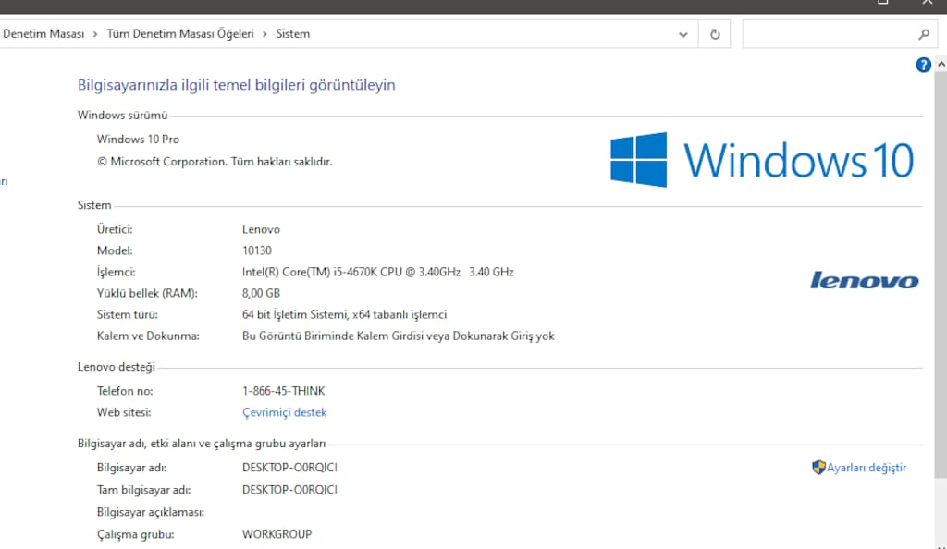Click the 8,00 GB RAM value
Screen dimensions: 947x549
261,293
